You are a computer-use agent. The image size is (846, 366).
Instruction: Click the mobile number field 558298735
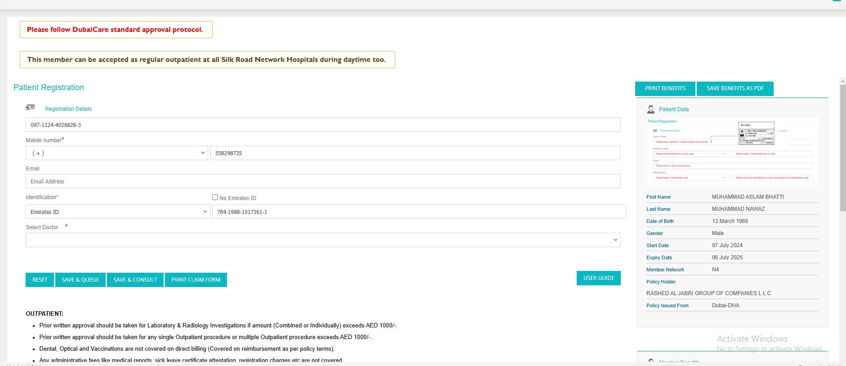(x=415, y=153)
